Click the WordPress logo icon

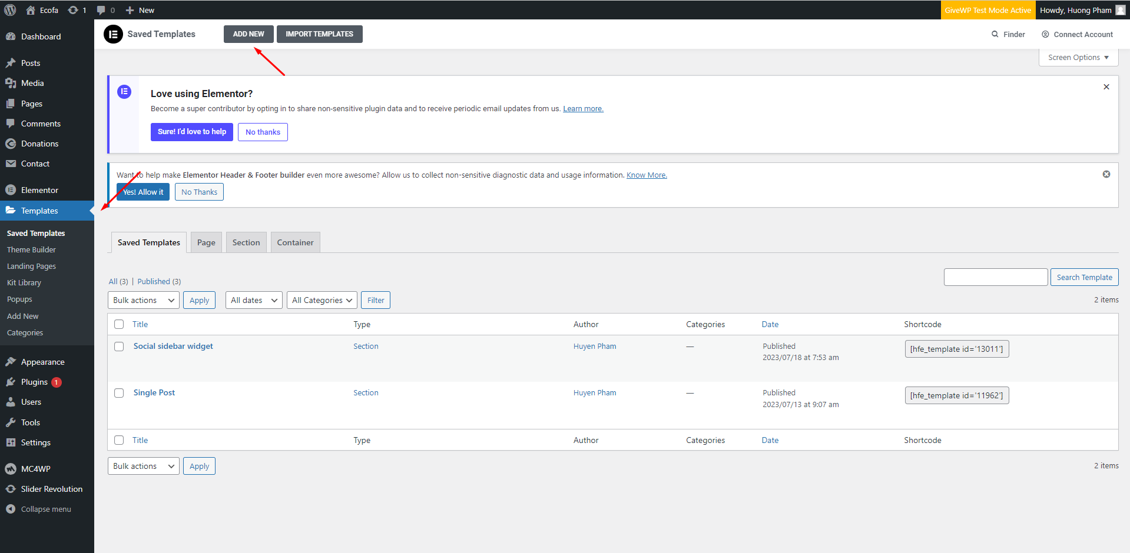10,10
